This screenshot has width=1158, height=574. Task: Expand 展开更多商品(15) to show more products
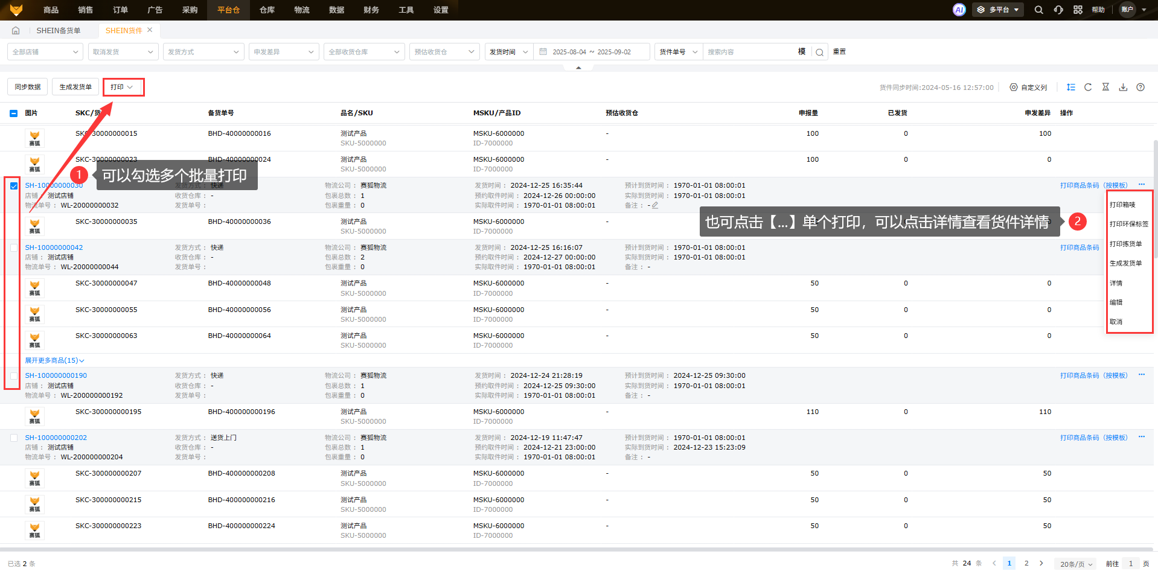(x=54, y=360)
